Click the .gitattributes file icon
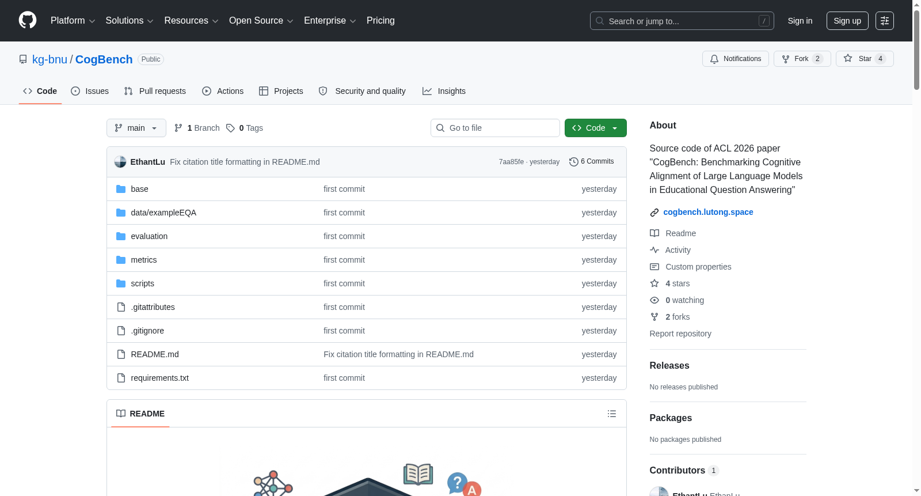921x496 pixels. [121, 307]
